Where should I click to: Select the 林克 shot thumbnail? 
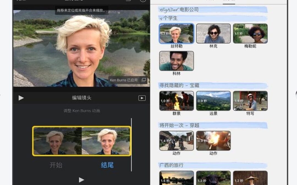pos(213,34)
